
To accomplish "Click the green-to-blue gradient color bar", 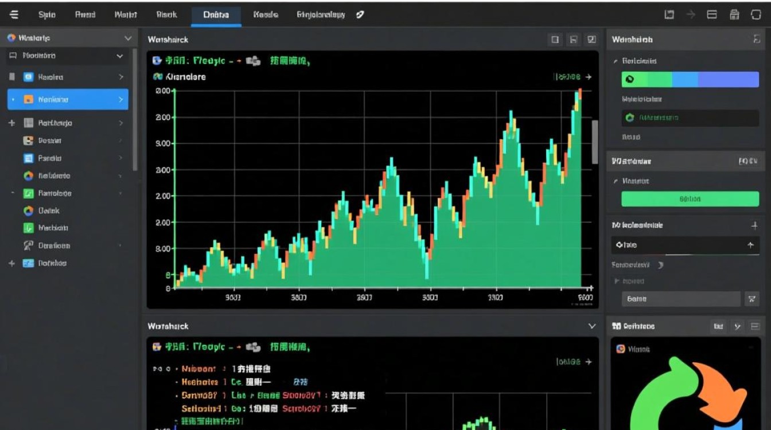I will 690,80.
